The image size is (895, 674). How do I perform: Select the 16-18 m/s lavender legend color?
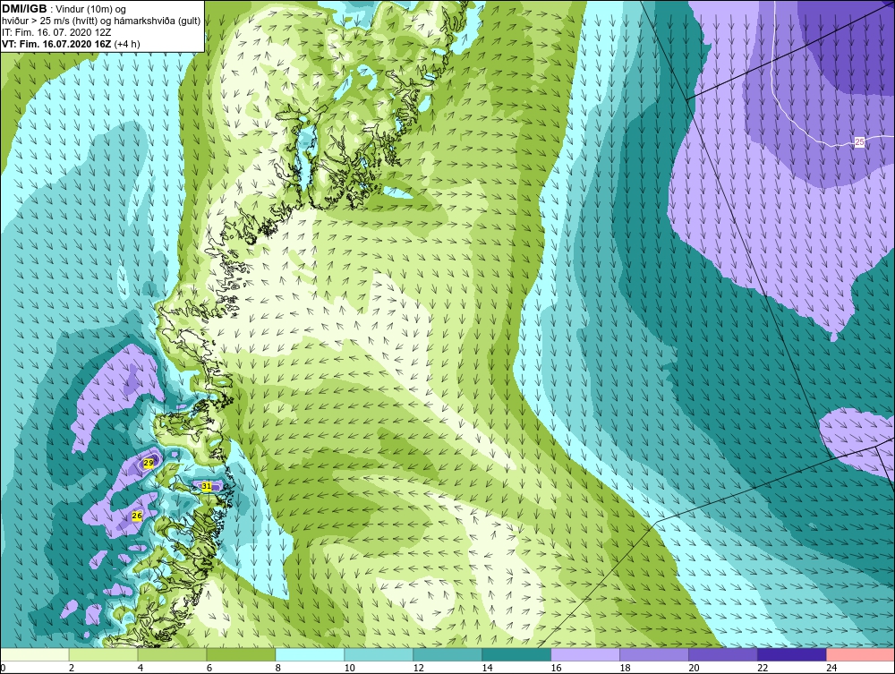point(585,654)
